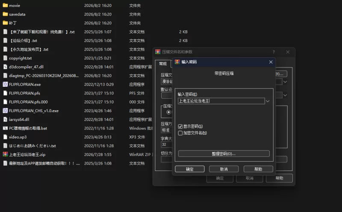Click the 【永久地址发布页】.txt file icon
The width and height of the screenshot is (342, 212).
pyautogui.click(x=5, y=49)
